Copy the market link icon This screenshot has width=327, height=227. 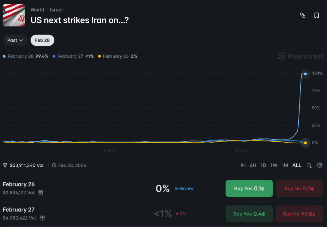pos(303,15)
